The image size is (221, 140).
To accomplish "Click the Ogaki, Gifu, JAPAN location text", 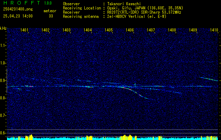I will click(x=145, y=8).
